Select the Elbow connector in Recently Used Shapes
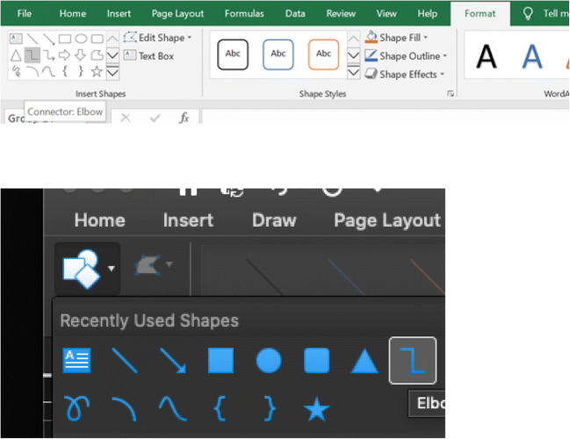The height and width of the screenshot is (439, 570). pos(413,361)
